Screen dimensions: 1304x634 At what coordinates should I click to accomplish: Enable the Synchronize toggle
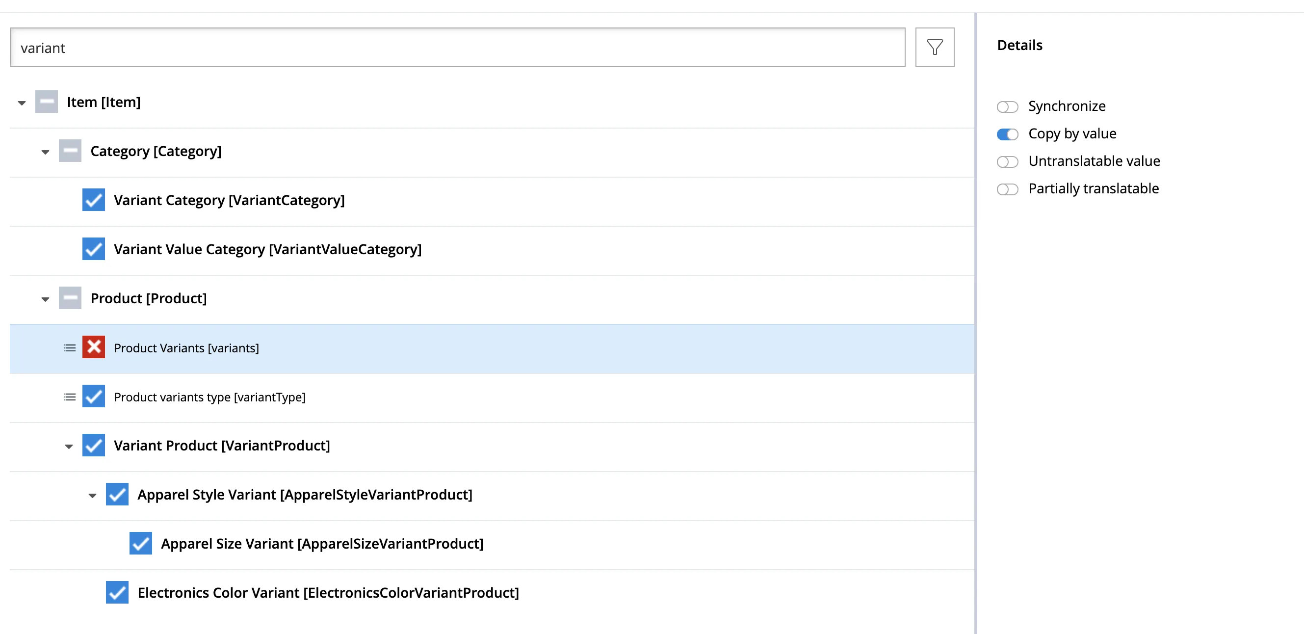pos(1007,106)
